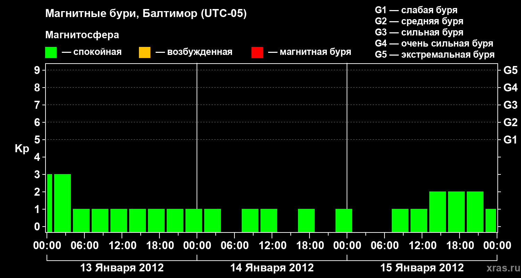Click the '5' tick on the Kp axis
Image resolution: width=521 pixels, height=278 pixels.
[x=38, y=140]
